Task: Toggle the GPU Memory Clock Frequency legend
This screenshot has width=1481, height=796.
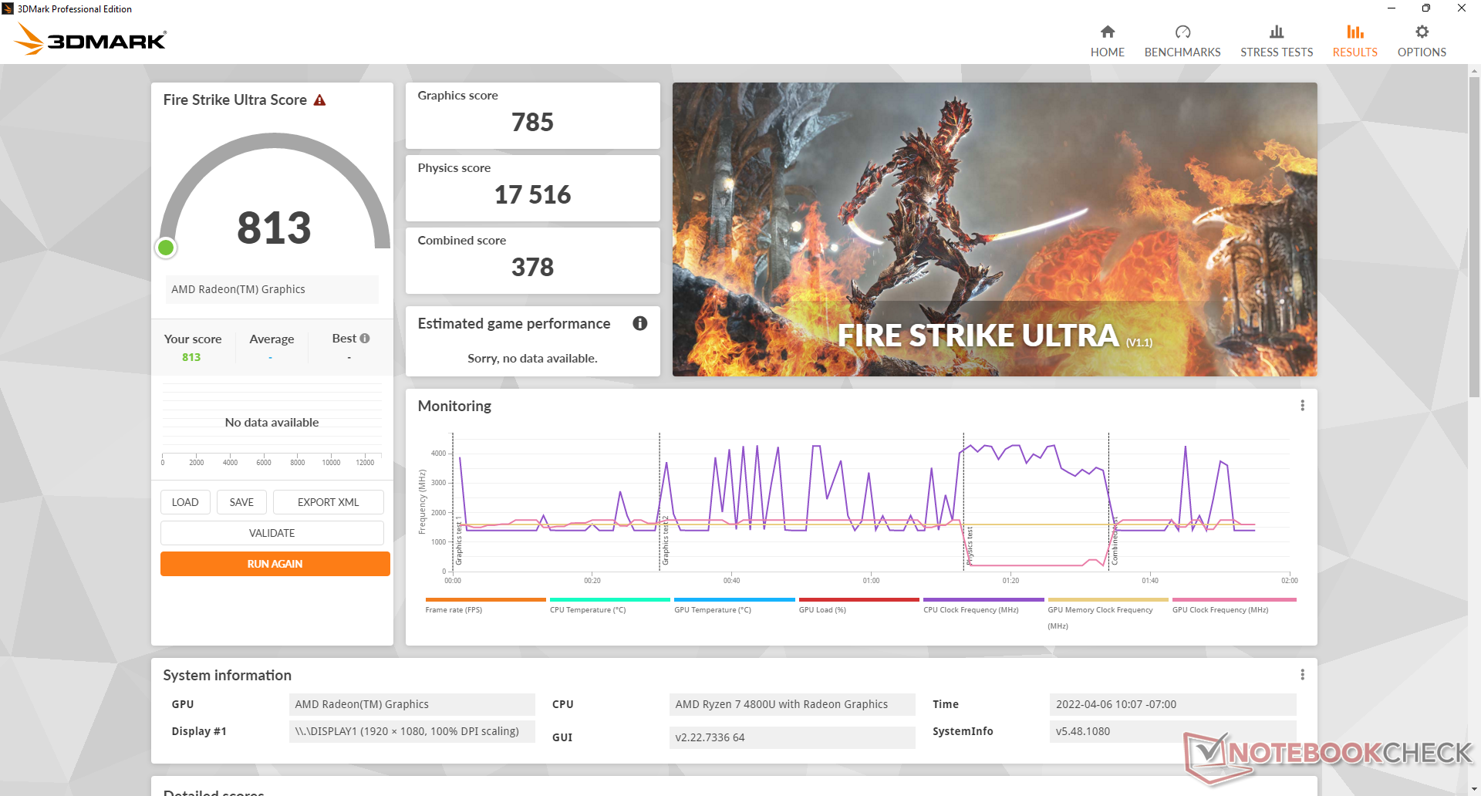Action: tap(1108, 614)
